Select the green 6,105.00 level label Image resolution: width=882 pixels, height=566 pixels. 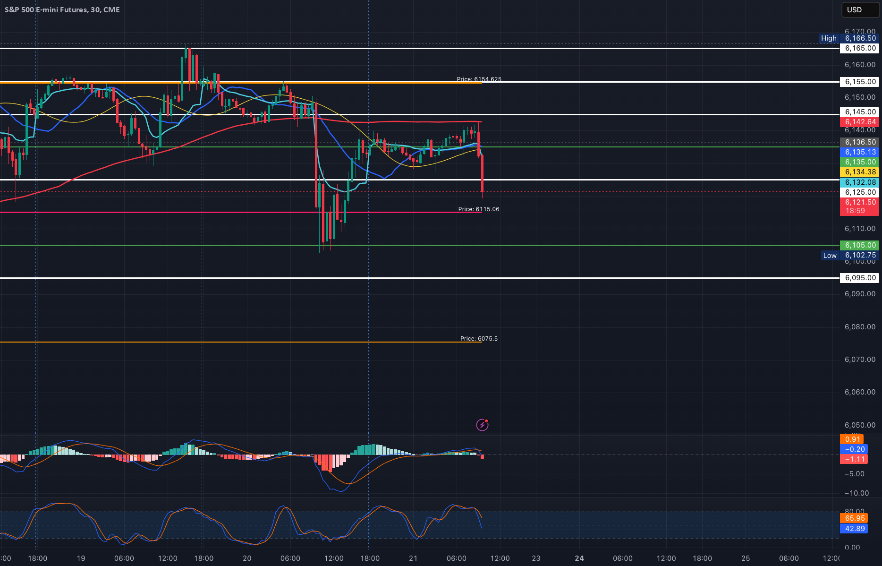860,245
